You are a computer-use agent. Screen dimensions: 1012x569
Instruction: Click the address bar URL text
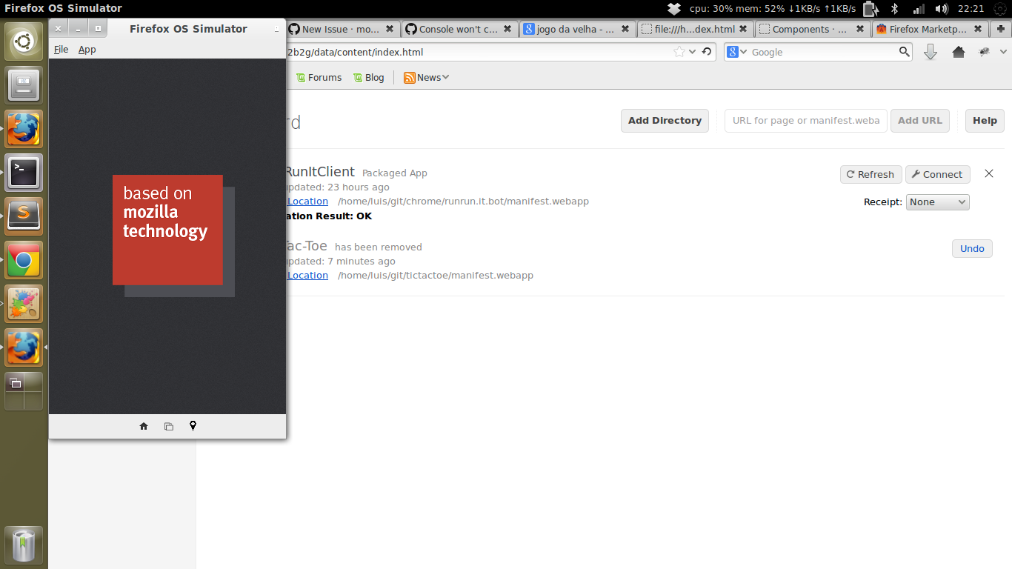[x=356, y=52]
